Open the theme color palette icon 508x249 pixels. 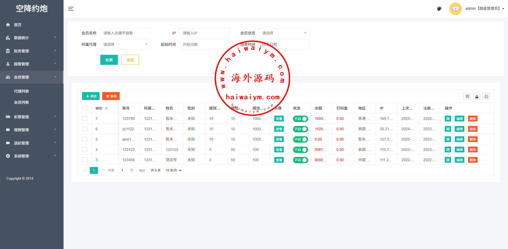point(439,9)
